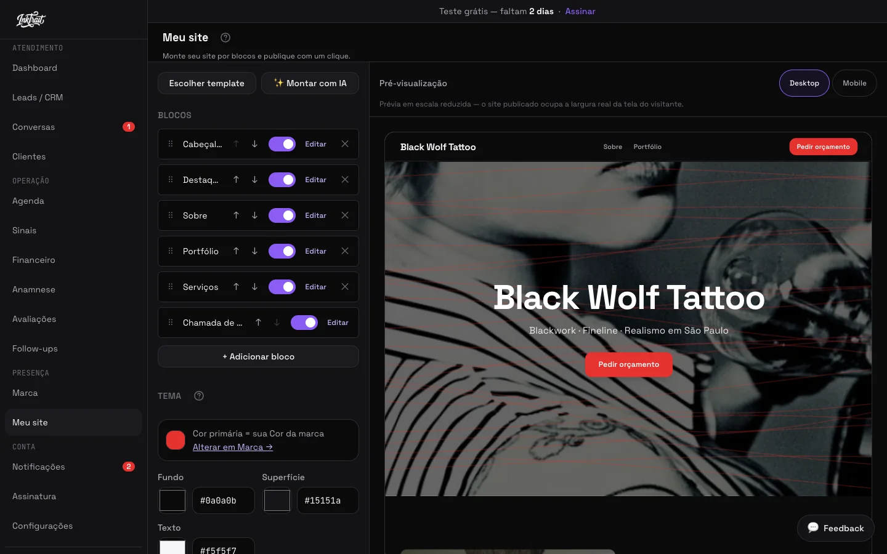Viewport: 887px width, 554px height.
Task: Click Pedir orçamento in preview header
Action: (823, 147)
